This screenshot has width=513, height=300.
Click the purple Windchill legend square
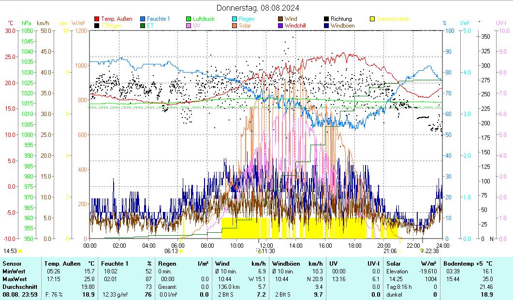(x=280, y=26)
